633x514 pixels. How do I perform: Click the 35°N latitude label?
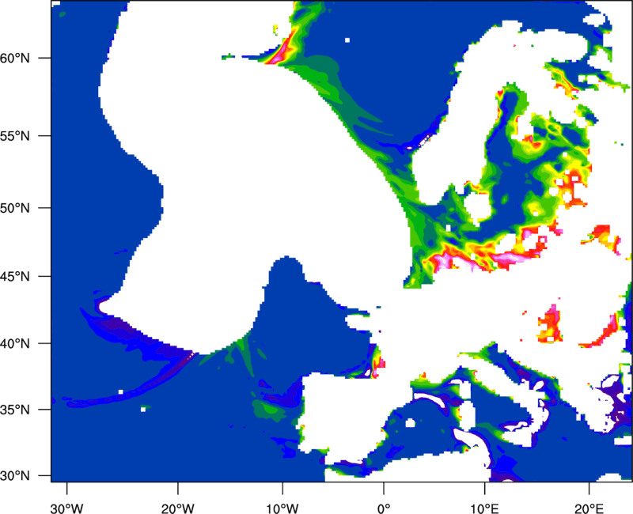coord(15,410)
